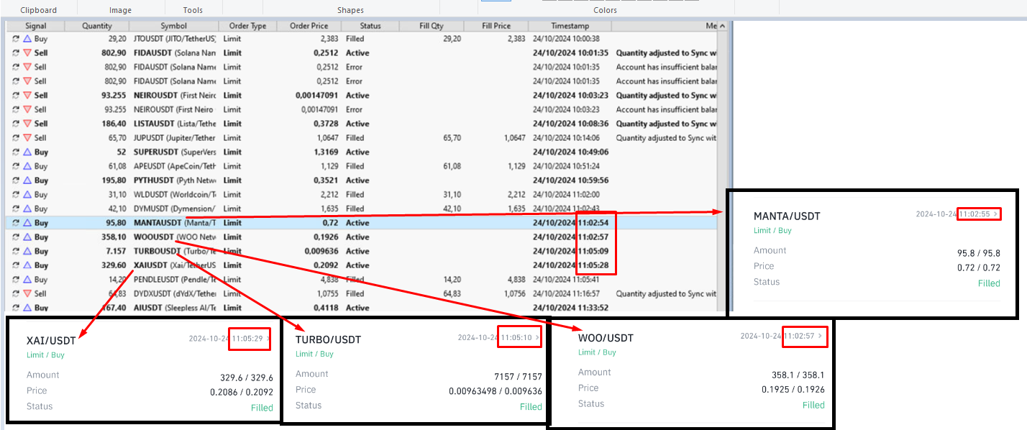Select the XAI/USDT card title
Image resolution: width=1027 pixels, height=430 pixels.
(x=52, y=340)
